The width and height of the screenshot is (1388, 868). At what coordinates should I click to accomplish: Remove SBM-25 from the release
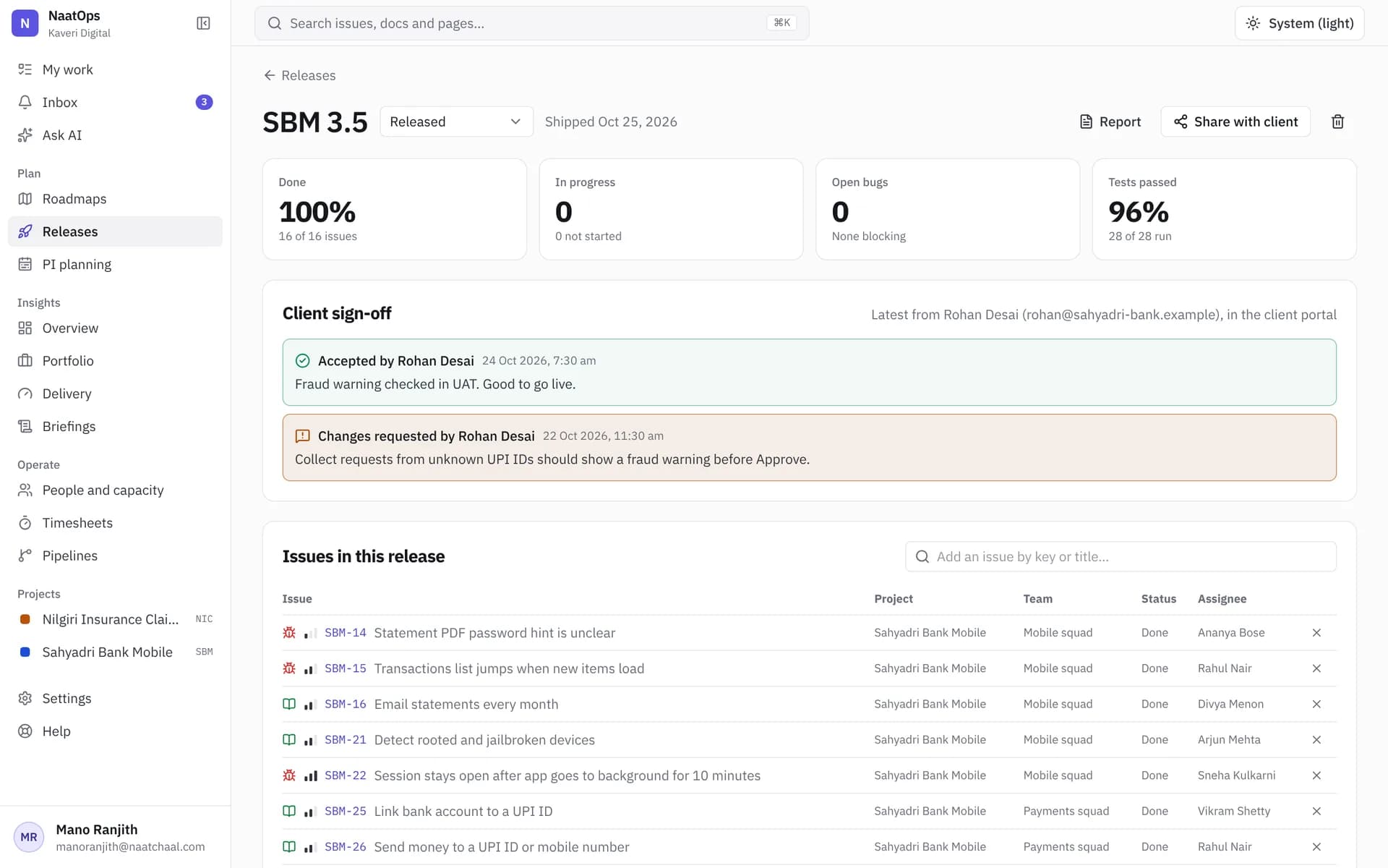(1316, 811)
